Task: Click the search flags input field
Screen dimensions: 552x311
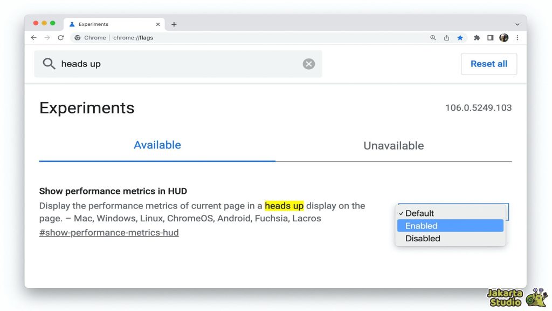Action: tap(178, 64)
